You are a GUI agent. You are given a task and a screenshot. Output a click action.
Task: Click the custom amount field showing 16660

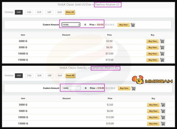coord(71,88)
